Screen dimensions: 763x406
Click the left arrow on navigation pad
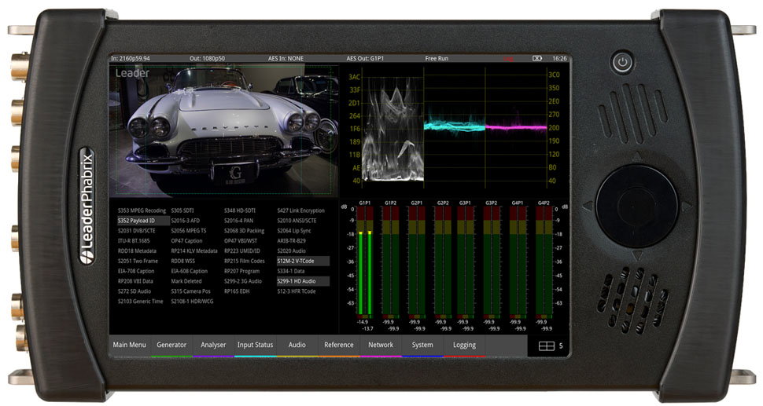588,206
